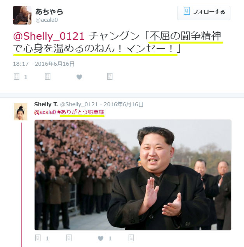
Task: Retweet Shelly T.'s photo tweet
Action: click(x=69, y=238)
